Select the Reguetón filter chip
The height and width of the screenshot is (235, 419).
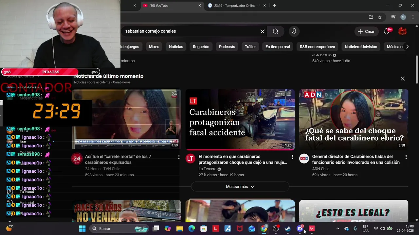[x=201, y=47]
